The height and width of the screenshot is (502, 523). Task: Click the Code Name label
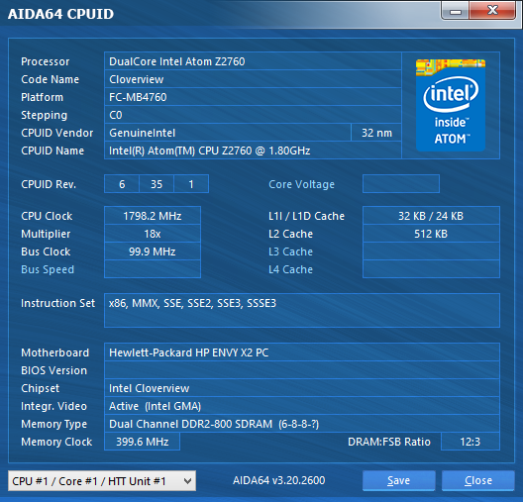pos(51,79)
